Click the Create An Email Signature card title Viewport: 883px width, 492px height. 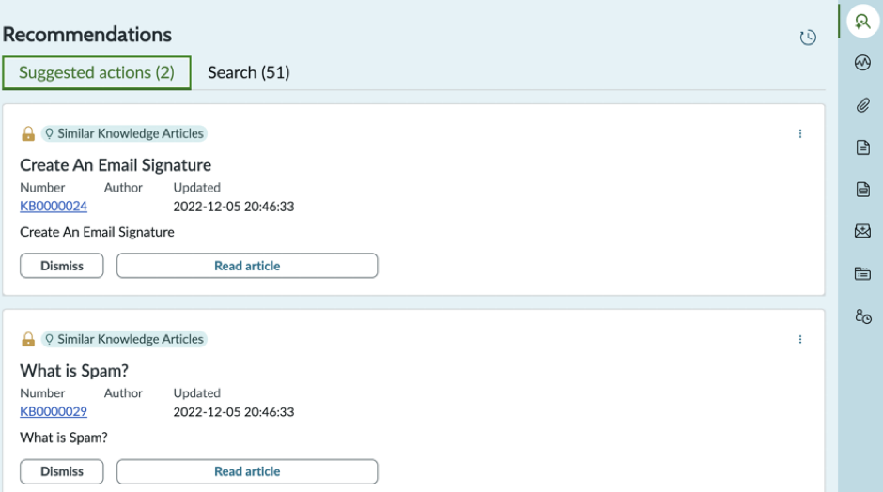pos(116,165)
